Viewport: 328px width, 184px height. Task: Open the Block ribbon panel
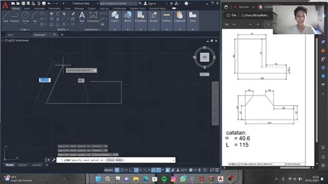[128, 17]
